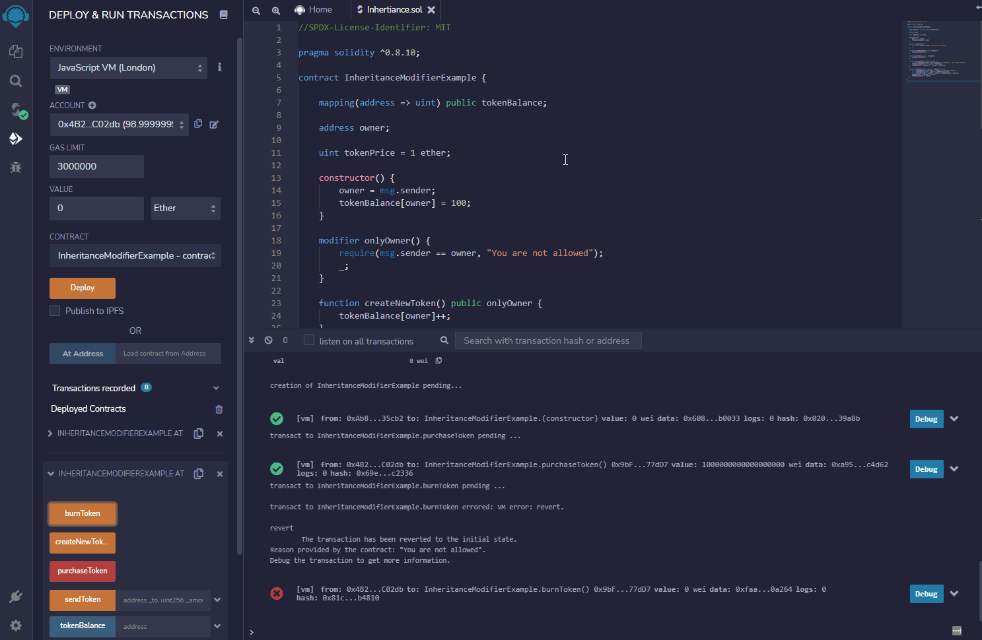Remove expanded deployed contract instance
Viewport: 982px width, 640px height.
[220, 474]
